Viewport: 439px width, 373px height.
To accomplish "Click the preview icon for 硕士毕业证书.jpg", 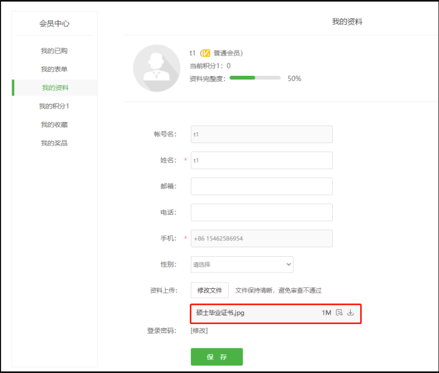I will [339, 312].
